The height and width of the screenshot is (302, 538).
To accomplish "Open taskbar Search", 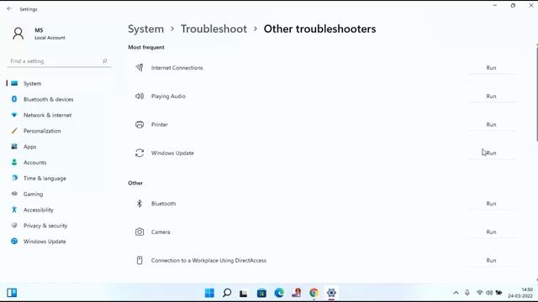I will [227, 293].
